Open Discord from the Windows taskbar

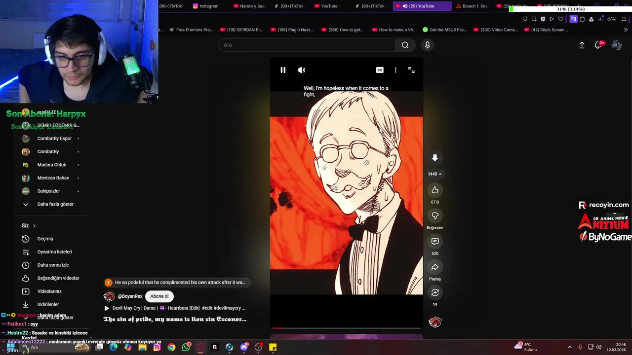tap(244, 347)
